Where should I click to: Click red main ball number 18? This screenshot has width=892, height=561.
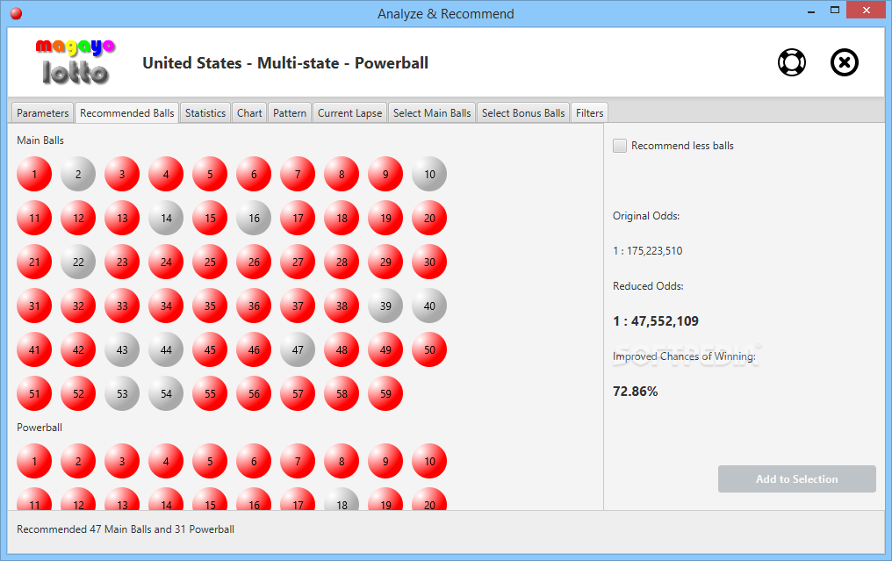coord(342,218)
